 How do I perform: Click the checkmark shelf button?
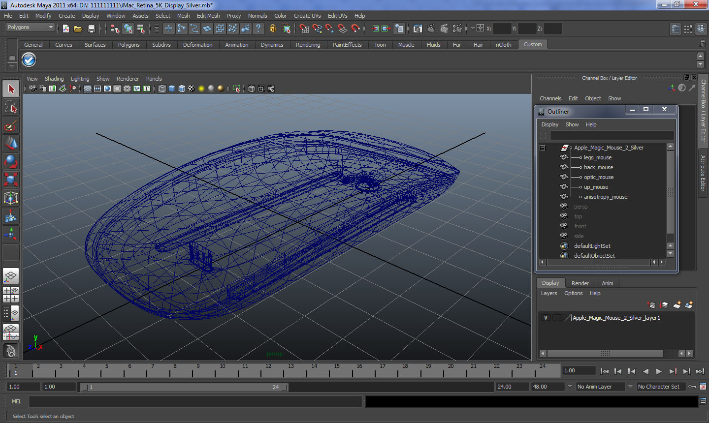pos(29,60)
